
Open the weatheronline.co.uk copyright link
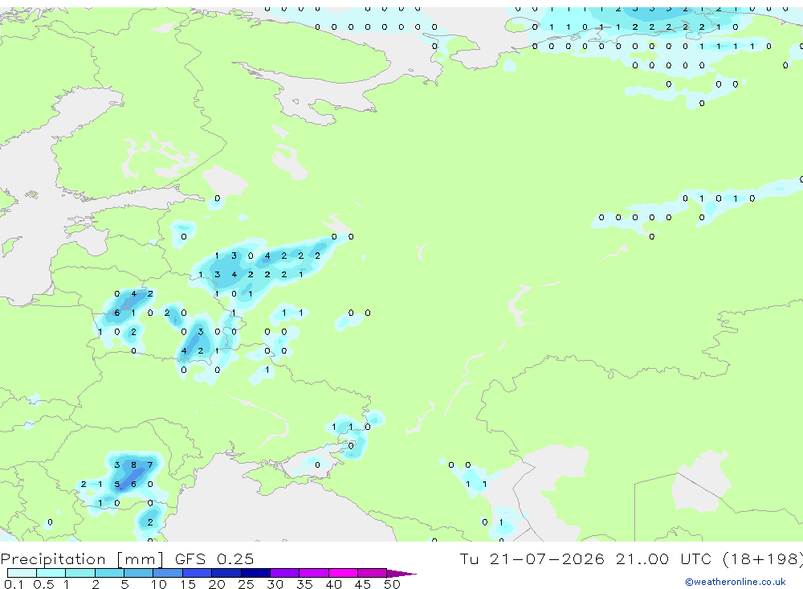(735, 582)
